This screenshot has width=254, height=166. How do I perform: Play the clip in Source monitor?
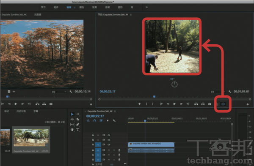(16, 104)
